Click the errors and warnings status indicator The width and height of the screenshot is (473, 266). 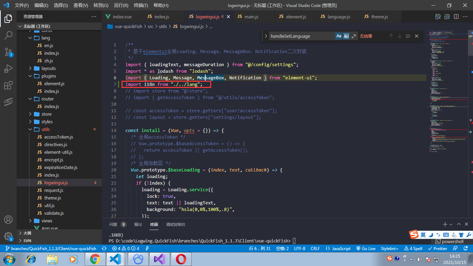[x=126, y=248]
